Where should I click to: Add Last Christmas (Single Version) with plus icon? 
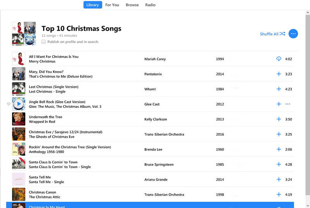coord(279,89)
